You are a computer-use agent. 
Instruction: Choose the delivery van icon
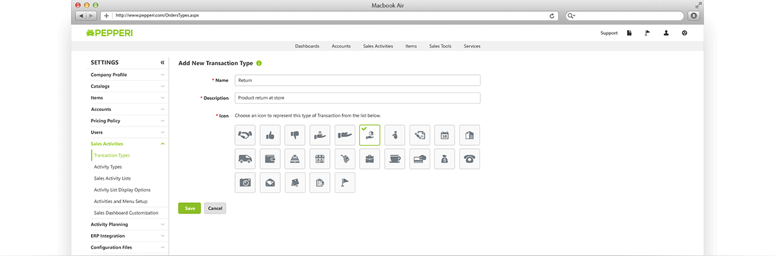tap(245, 159)
